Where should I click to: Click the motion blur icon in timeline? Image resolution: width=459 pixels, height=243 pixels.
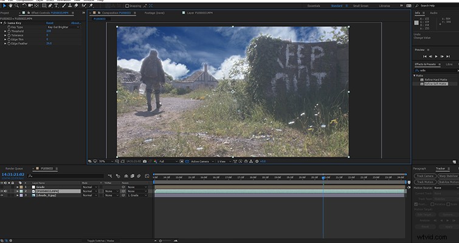point(139,176)
